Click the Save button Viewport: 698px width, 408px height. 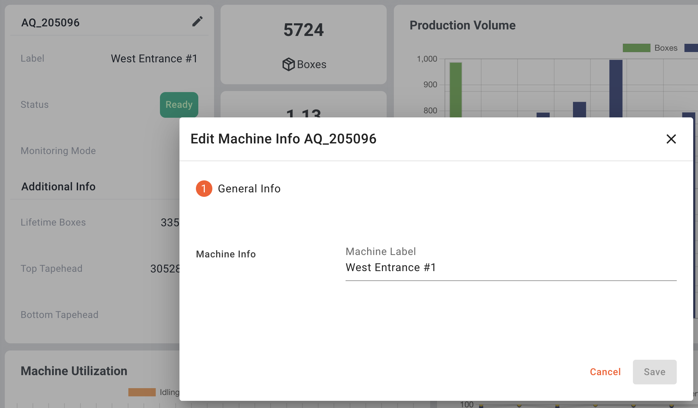point(654,372)
